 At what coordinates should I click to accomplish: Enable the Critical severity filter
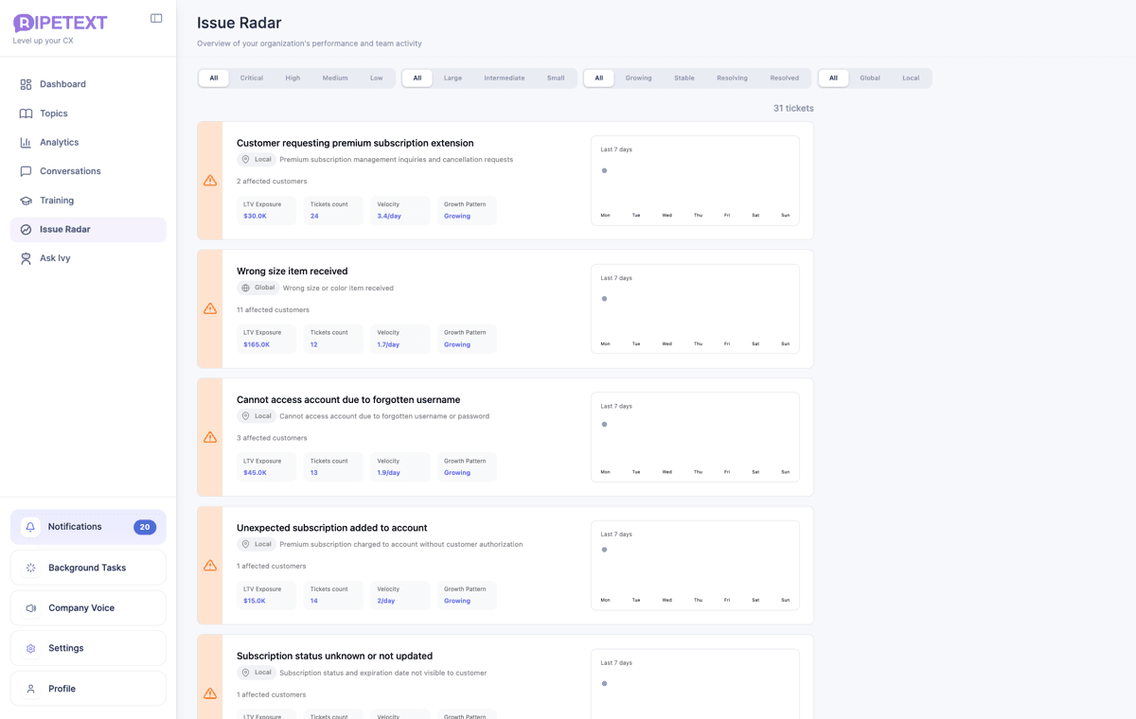click(x=251, y=78)
